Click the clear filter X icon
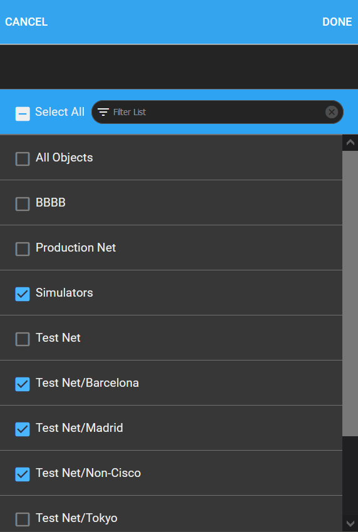This screenshot has height=532, width=358. (x=332, y=112)
